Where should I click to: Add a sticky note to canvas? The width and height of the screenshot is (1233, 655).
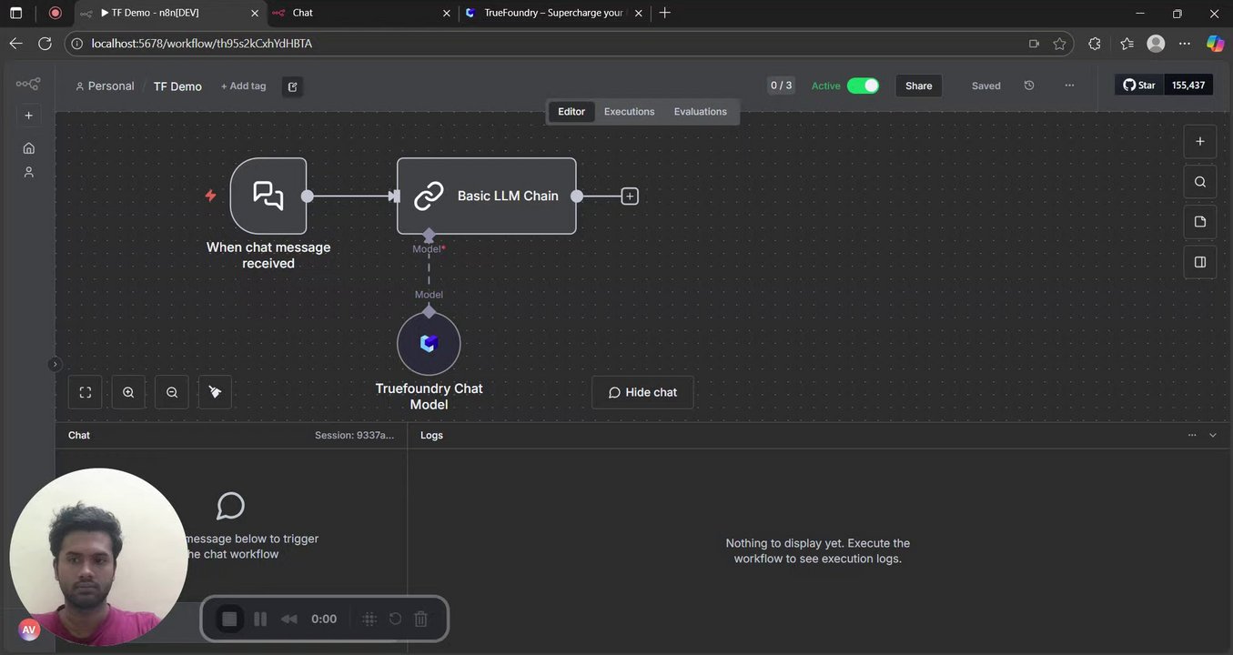(1200, 222)
